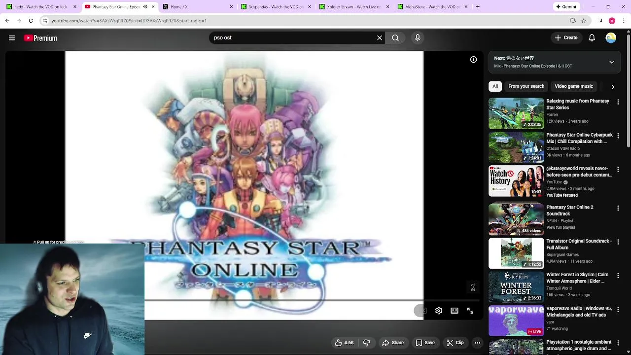Image resolution: width=631 pixels, height=355 pixels.
Task: Open install/cast icon in address bar
Action: click(573, 21)
